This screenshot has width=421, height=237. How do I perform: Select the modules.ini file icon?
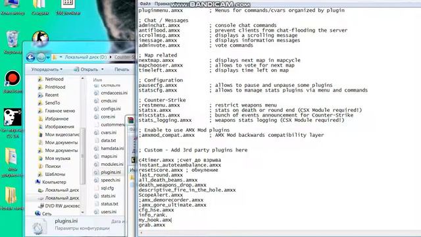click(96, 164)
